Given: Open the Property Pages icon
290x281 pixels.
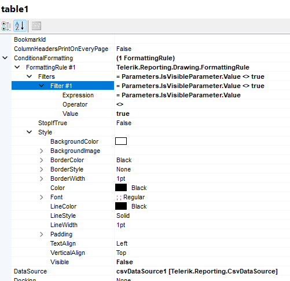Looking at the screenshot, I should coord(36,26).
